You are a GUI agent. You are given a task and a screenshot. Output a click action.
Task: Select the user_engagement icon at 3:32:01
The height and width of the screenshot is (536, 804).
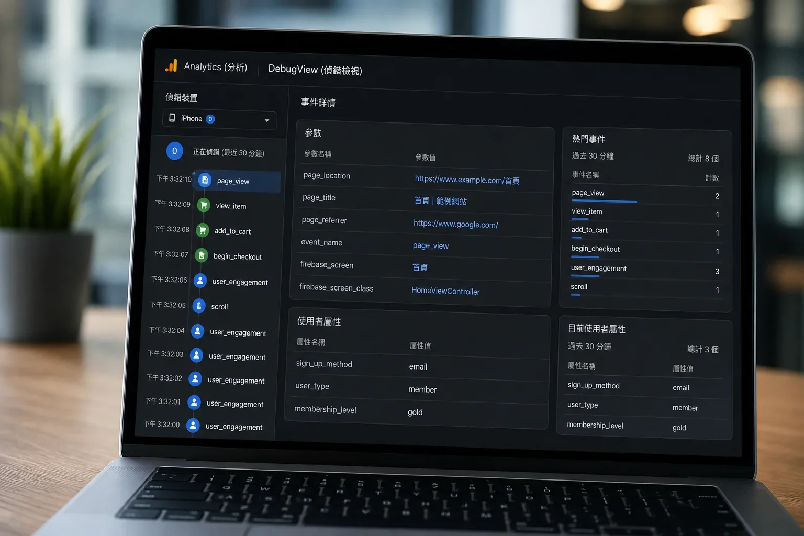(194, 403)
